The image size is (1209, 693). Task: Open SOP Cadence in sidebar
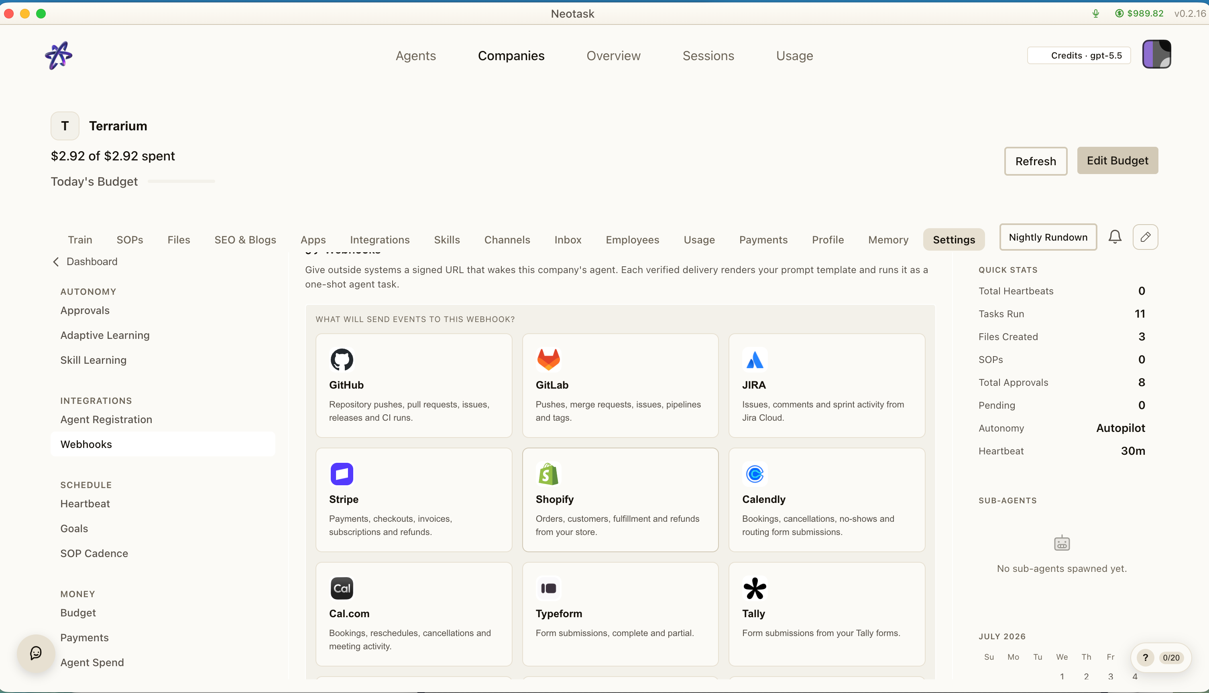(x=94, y=553)
